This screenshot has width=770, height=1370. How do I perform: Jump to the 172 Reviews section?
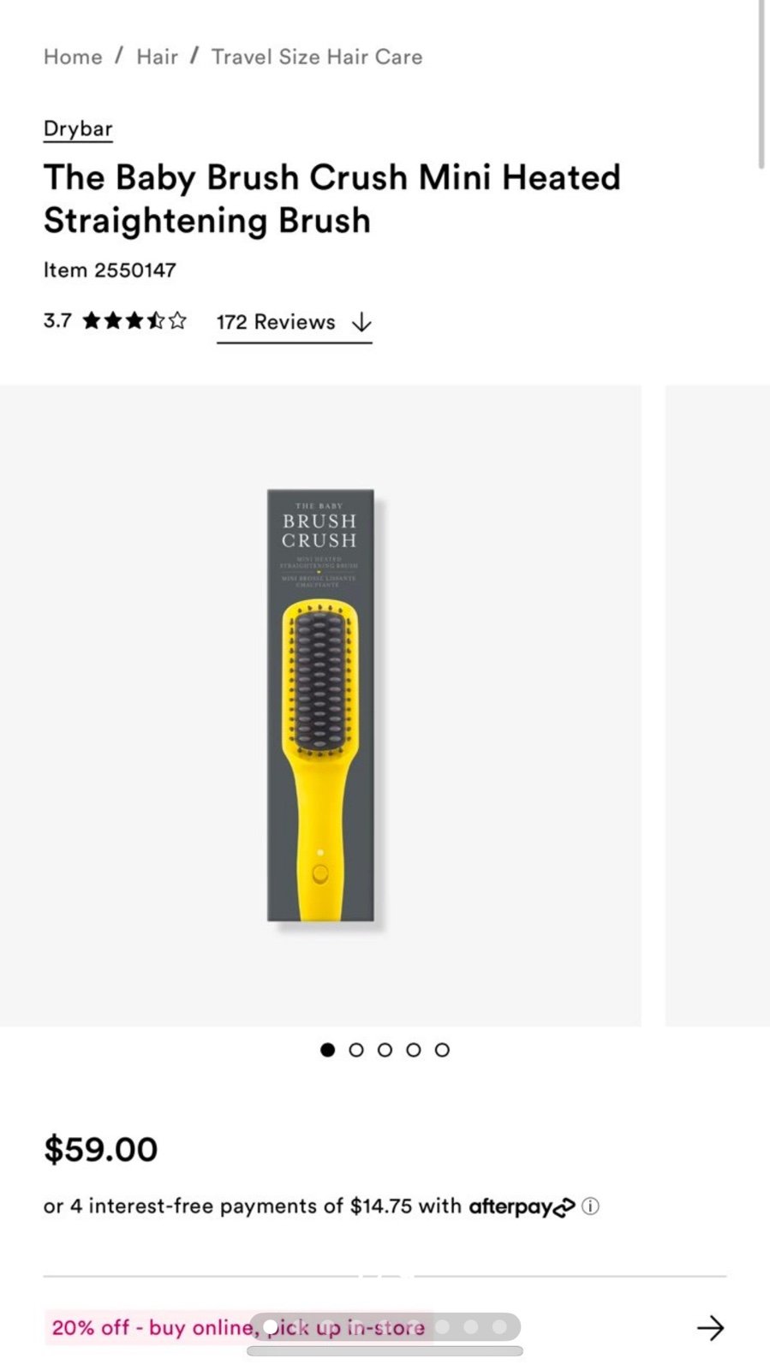coord(276,322)
